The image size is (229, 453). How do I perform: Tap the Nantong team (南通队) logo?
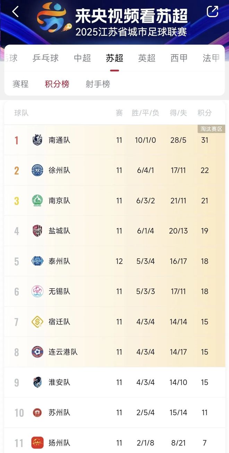37,140
